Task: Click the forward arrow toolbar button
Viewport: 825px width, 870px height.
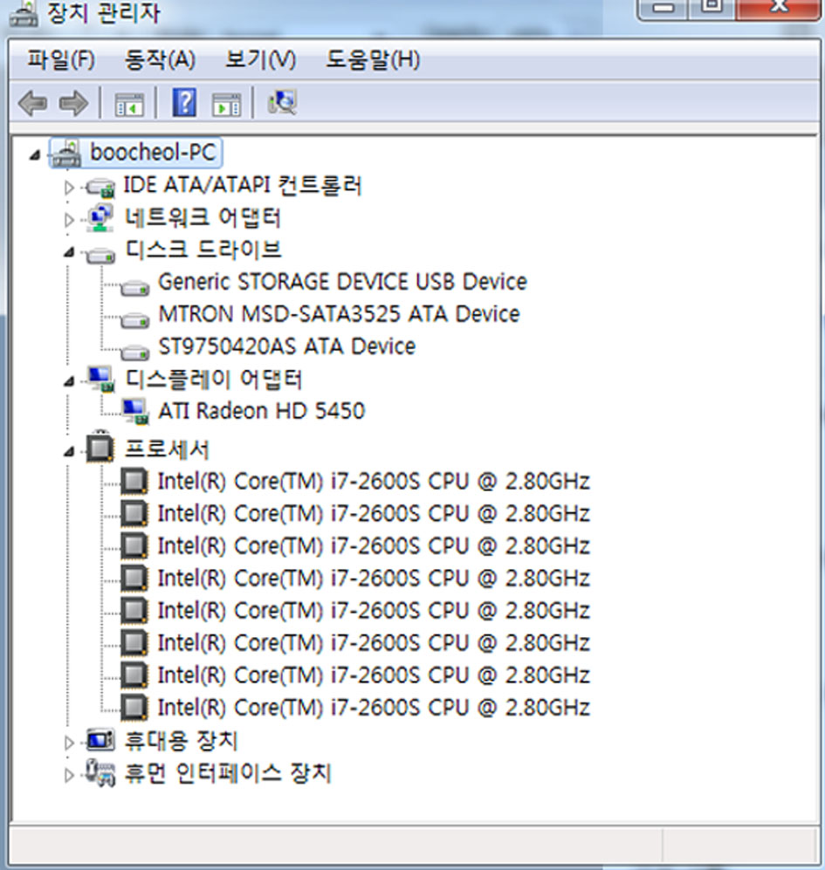Action: [x=73, y=103]
